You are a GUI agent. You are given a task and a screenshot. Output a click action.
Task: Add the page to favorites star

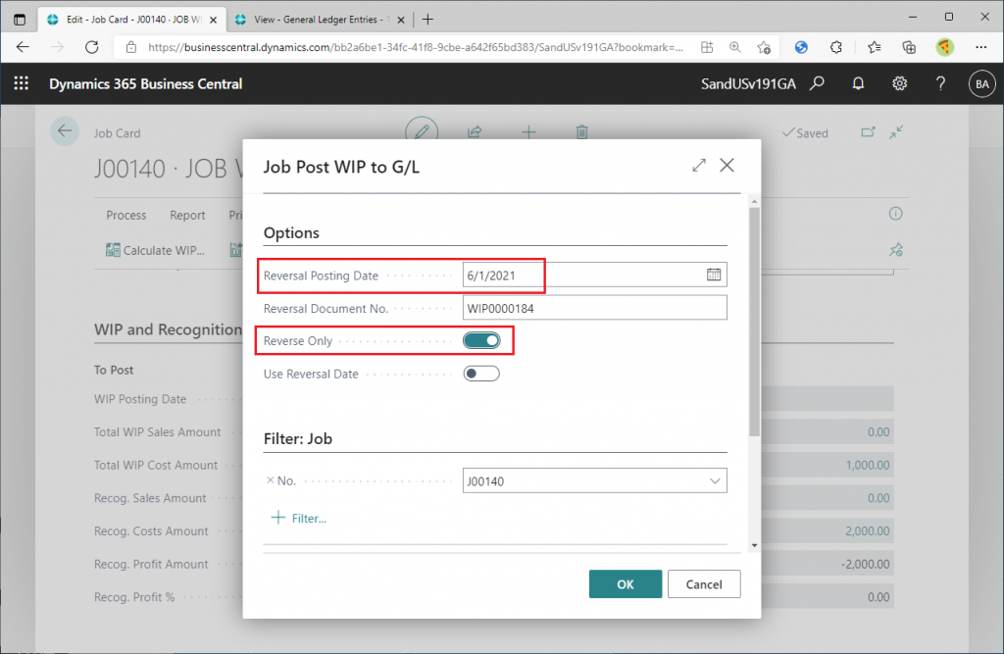(763, 47)
